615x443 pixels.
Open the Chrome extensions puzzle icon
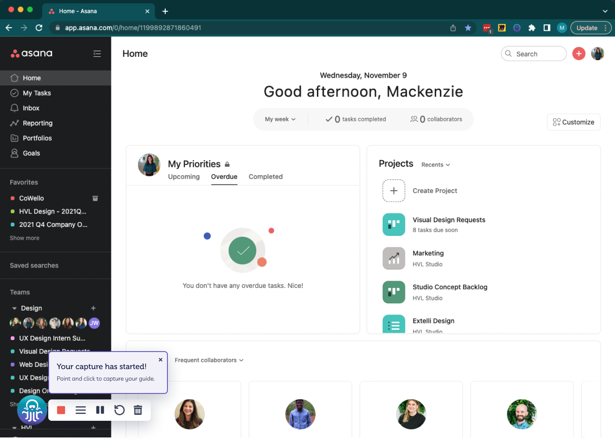tap(532, 28)
